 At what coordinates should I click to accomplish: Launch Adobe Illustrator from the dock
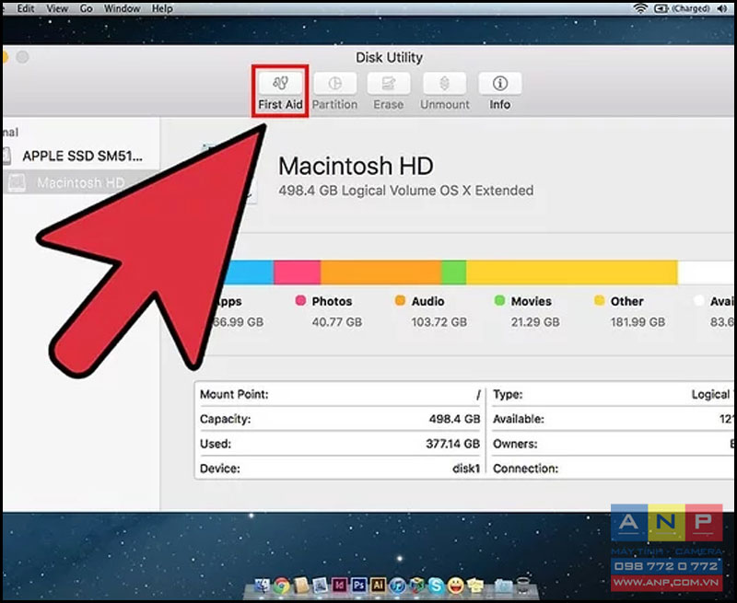(x=378, y=585)
